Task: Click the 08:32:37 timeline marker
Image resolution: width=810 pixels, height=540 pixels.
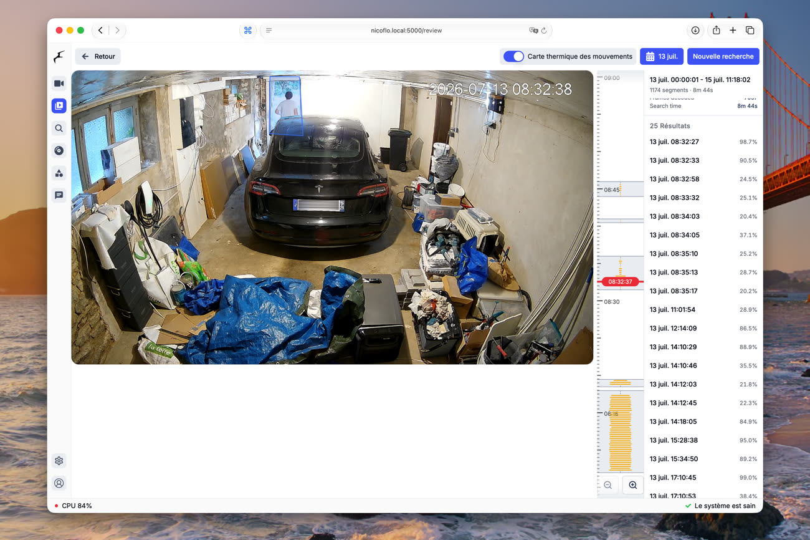Action: click(621, 281)
